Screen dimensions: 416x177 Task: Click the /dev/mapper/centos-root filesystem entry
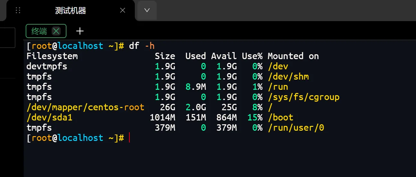(85, 107)
